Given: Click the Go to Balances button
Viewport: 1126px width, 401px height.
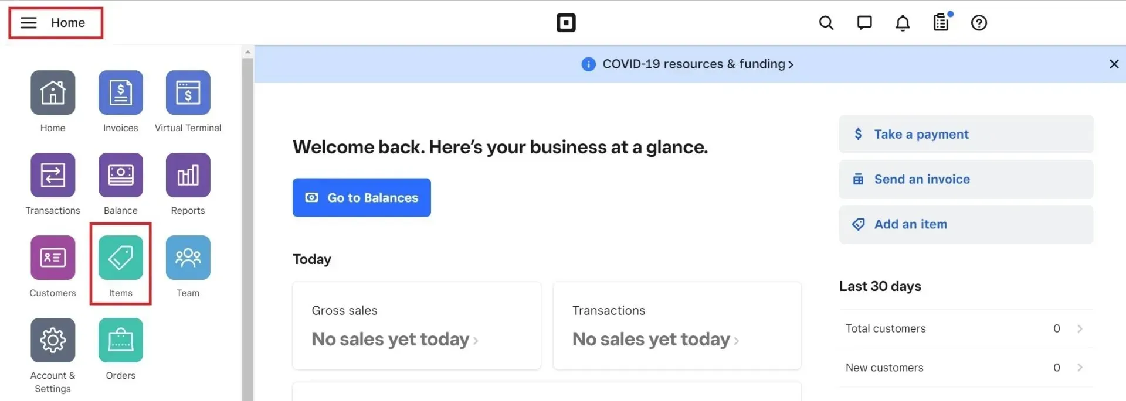Looking at the screenshot, I should 362,198.
